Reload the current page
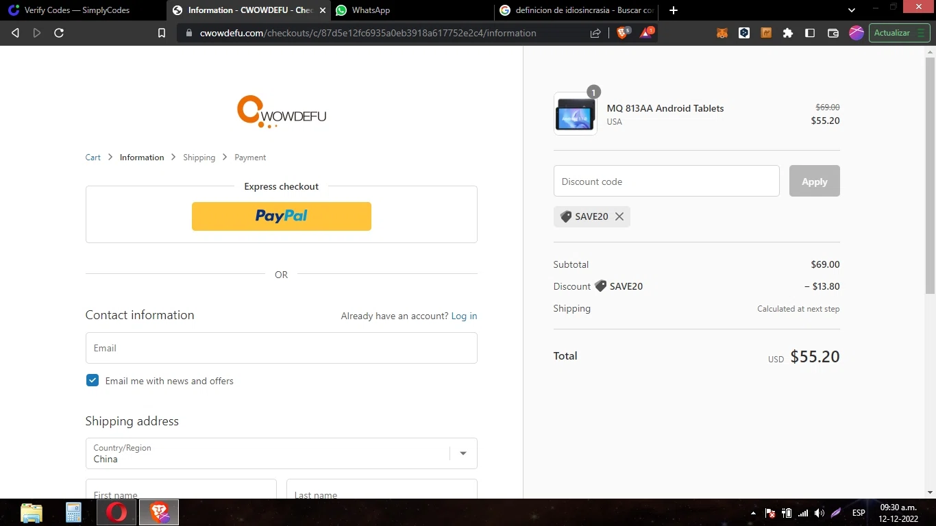This screenshot has height=526, width=936. point(59,33)
